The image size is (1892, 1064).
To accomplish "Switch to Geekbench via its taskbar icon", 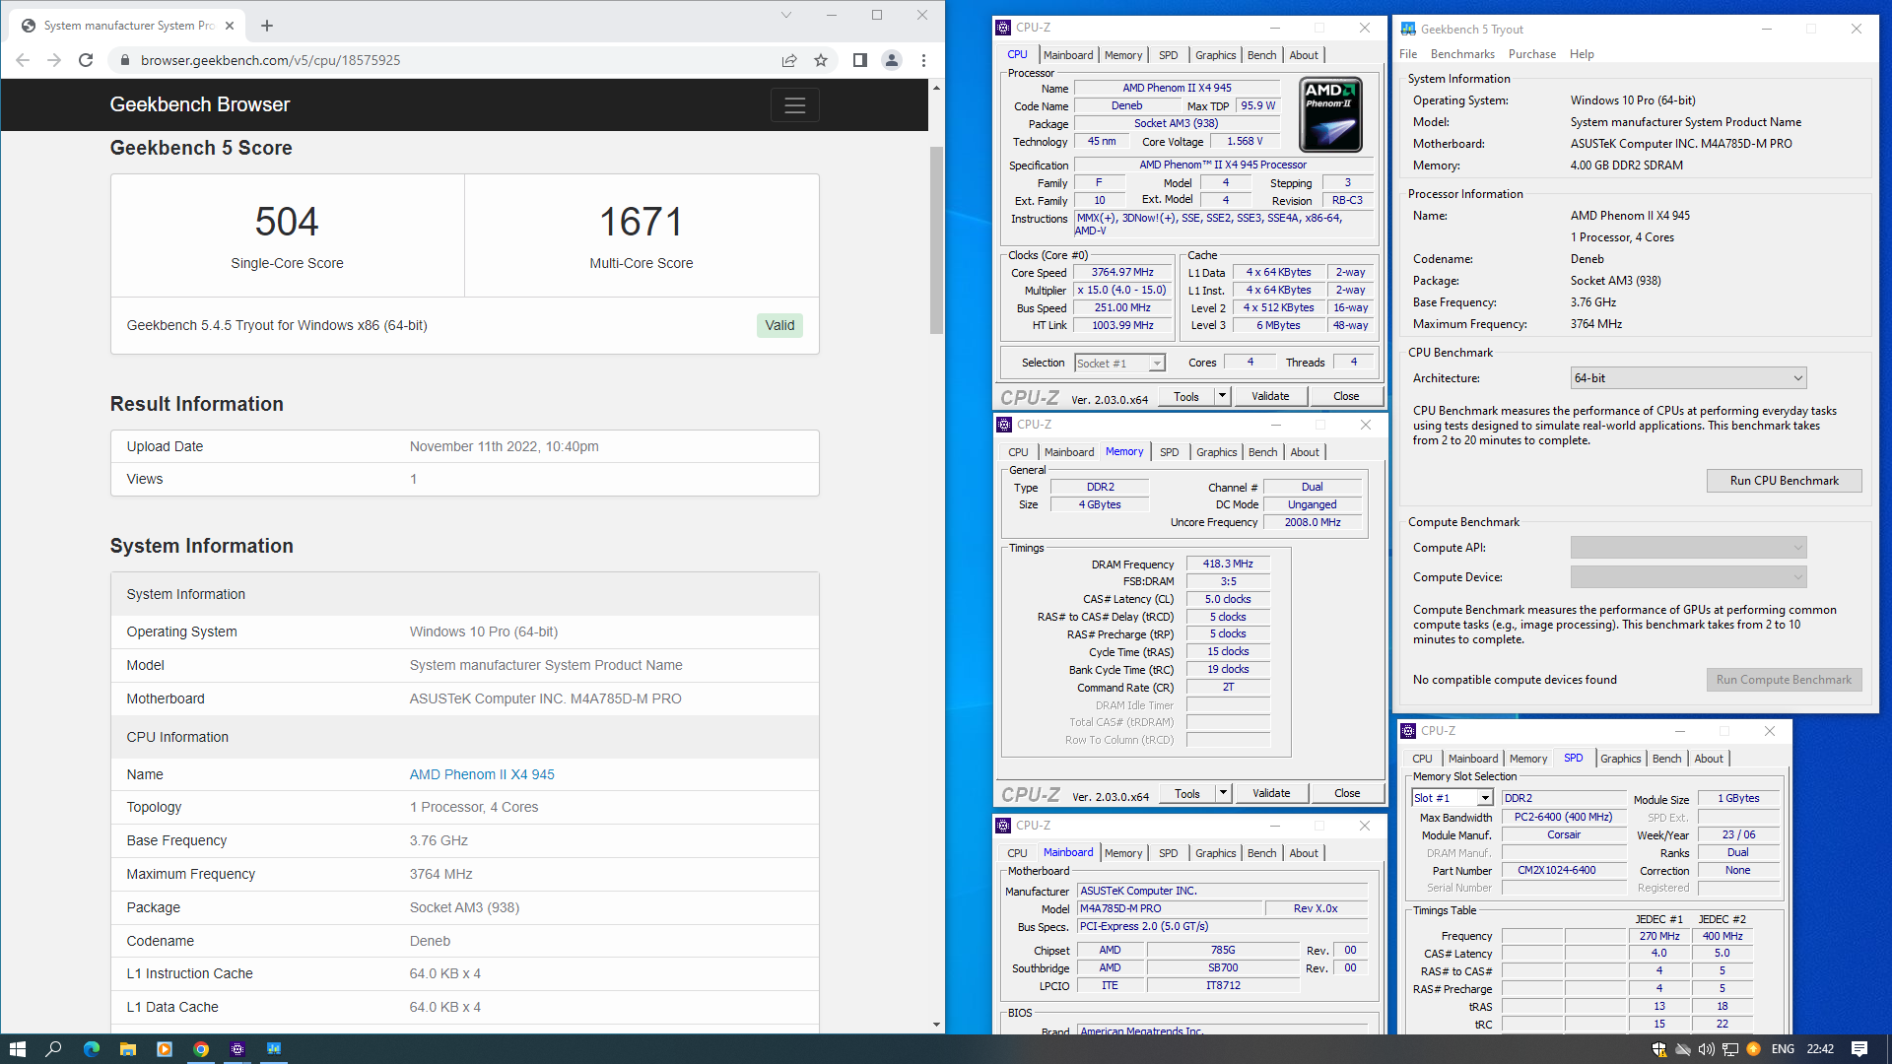I will click(x=274, y=1049).
